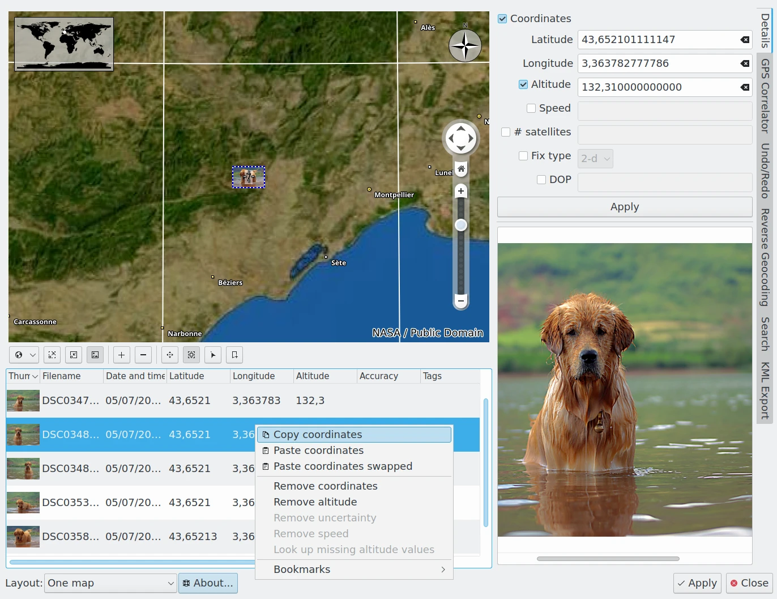Click the zoom in plus toolbar button
This screenshot has width=777, height=599.
pyautogui.click(x=121, y=355)
